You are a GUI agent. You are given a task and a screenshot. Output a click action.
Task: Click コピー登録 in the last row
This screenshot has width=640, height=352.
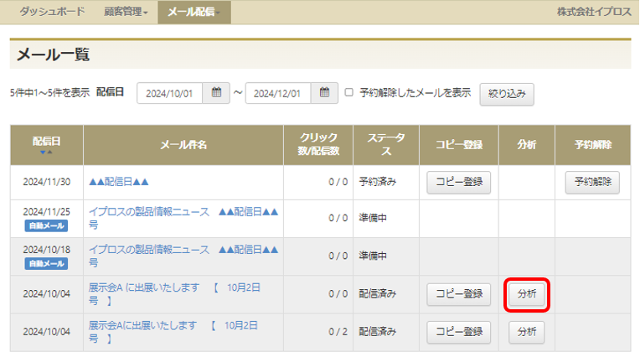(458, 331)
